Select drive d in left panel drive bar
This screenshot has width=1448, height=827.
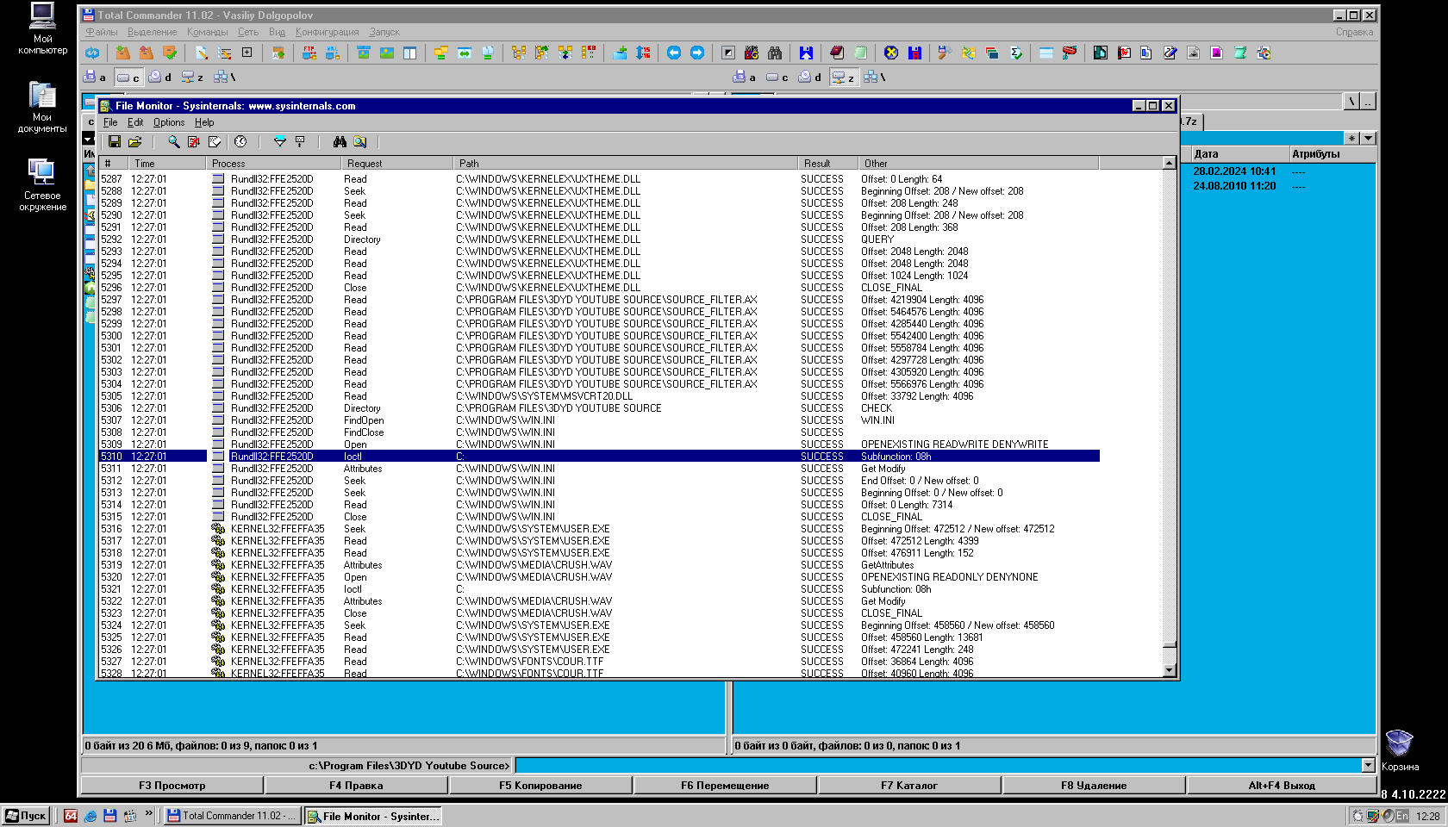[x=160, y=77]
